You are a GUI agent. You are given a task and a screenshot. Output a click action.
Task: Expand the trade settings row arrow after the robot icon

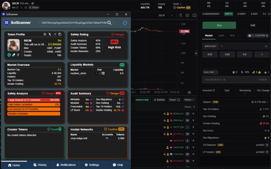[x=269, y=72]
